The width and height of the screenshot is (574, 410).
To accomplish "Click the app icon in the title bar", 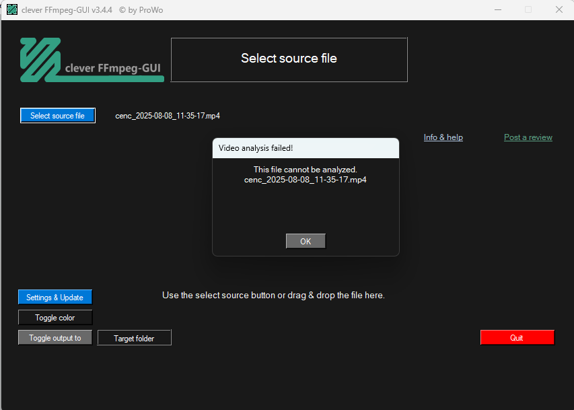I will 12,10.
